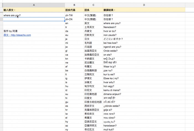Screen dimensions: 194x131
Task: Click the '巴斯克文' language cell
Action: (93, 35)
